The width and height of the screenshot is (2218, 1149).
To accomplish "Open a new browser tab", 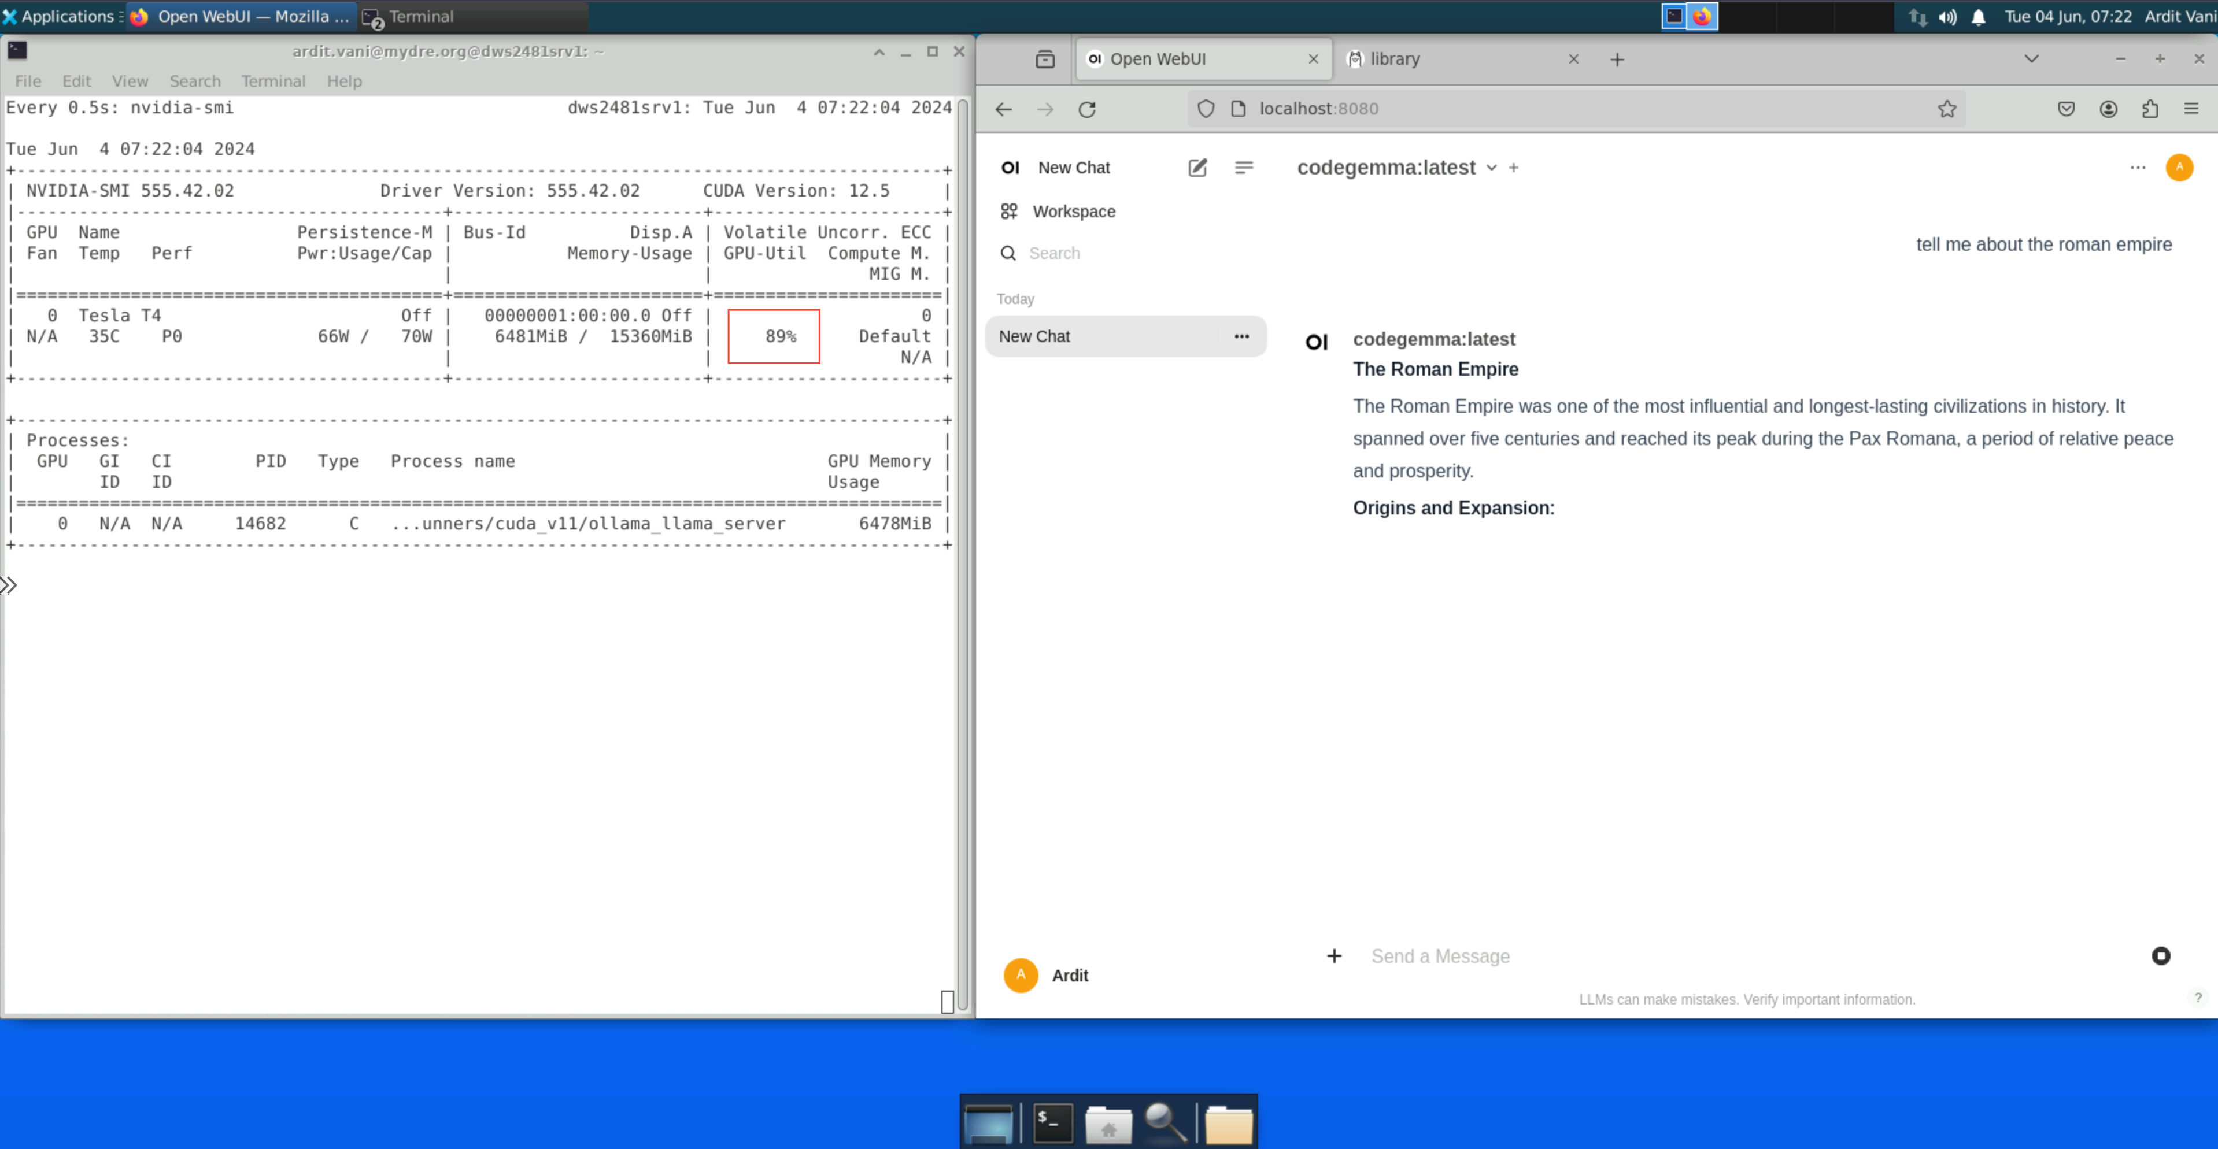I will click(x=1616, y=58).
